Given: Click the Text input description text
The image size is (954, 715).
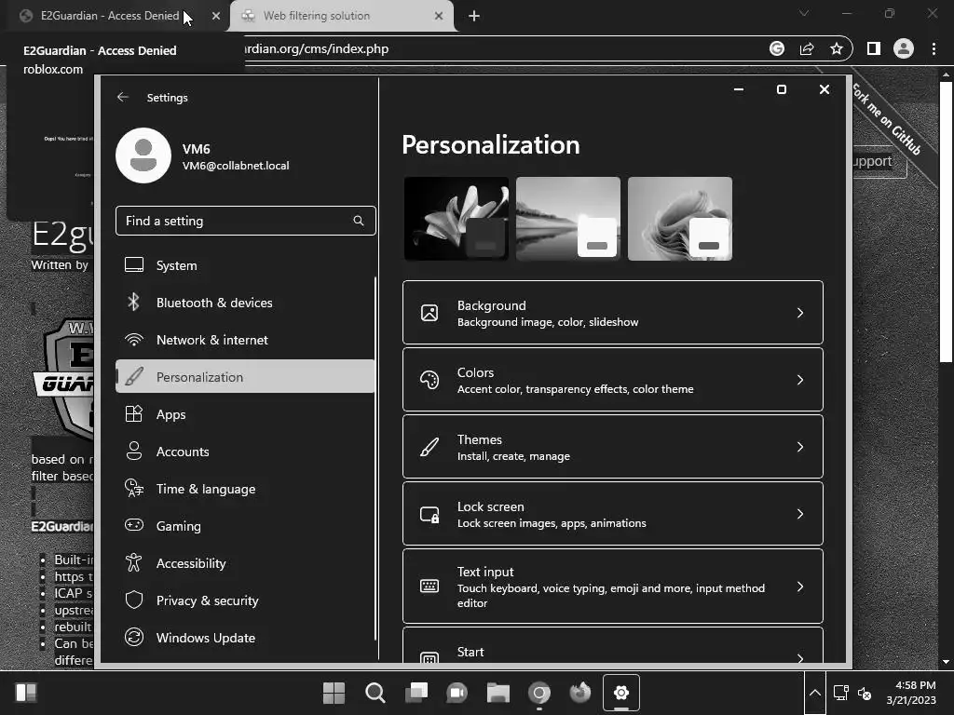Looking at the screenshot, I should click(x=611, y=596).
